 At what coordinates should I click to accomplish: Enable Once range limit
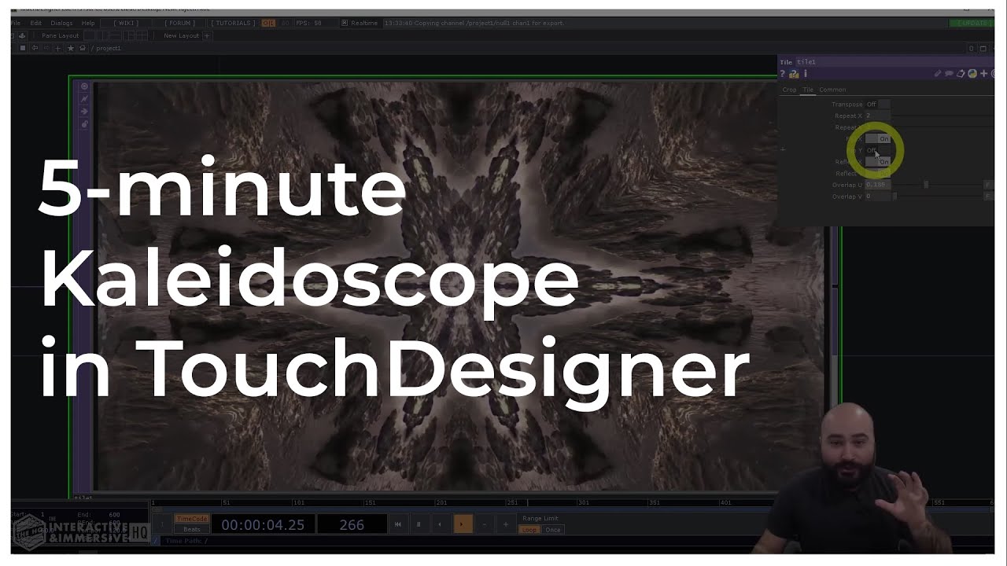click(x=553, y=530)
